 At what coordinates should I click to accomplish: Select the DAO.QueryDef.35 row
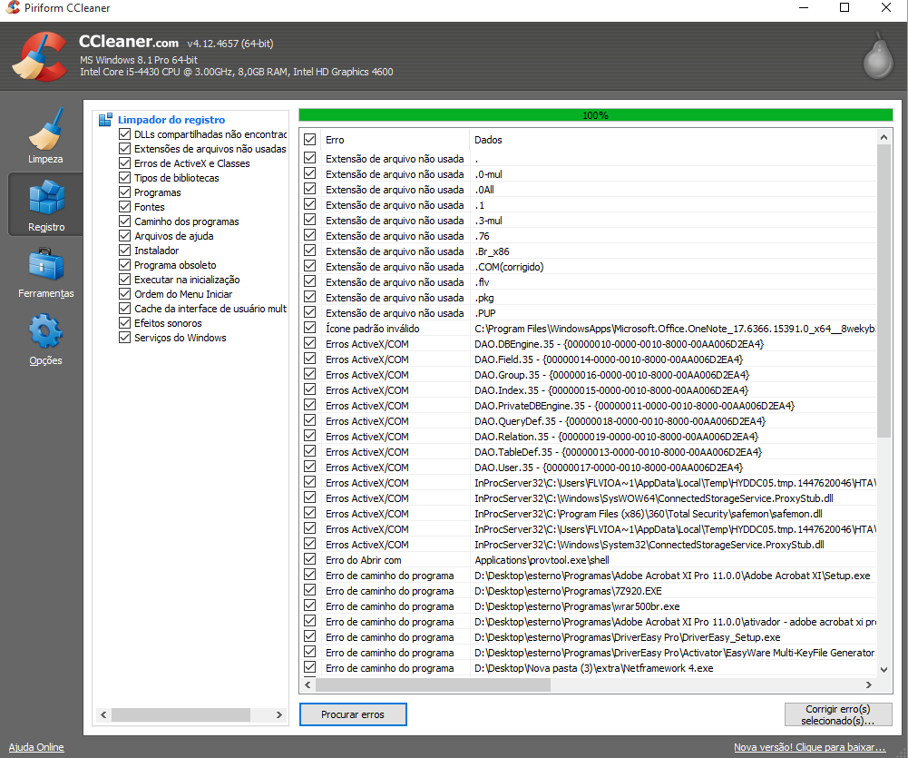(589, 420)
